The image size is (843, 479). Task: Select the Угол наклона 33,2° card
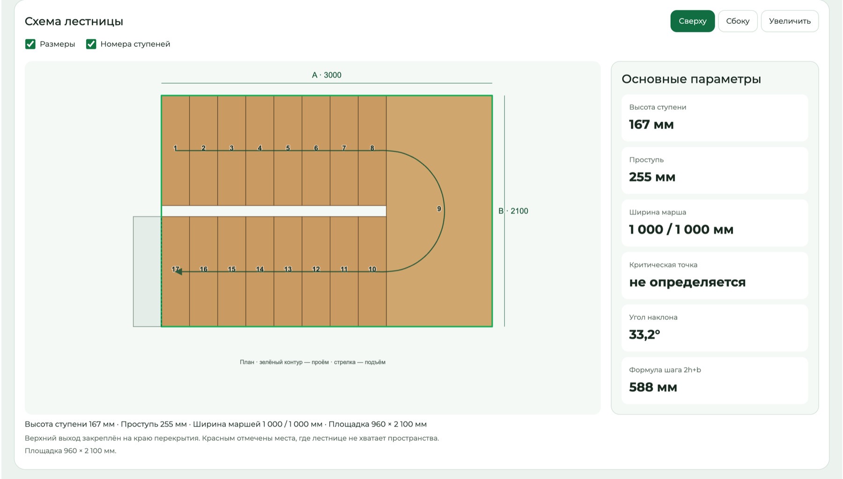(x=715, y=328)
